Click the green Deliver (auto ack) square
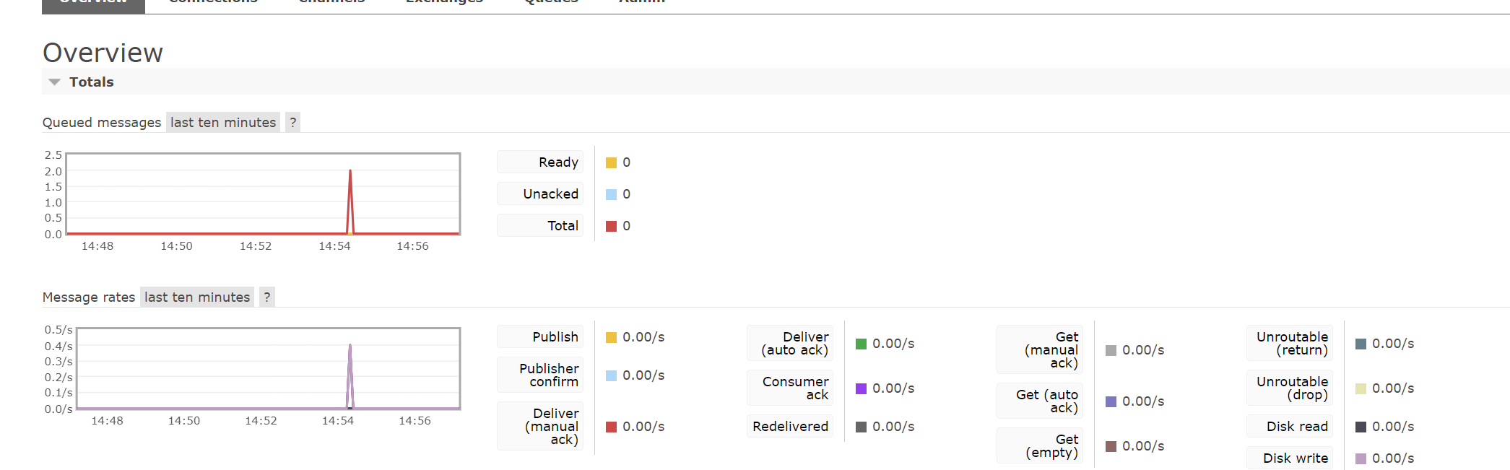The height and width of the screenshot is (470, 1510). click(x=861, y=344)
